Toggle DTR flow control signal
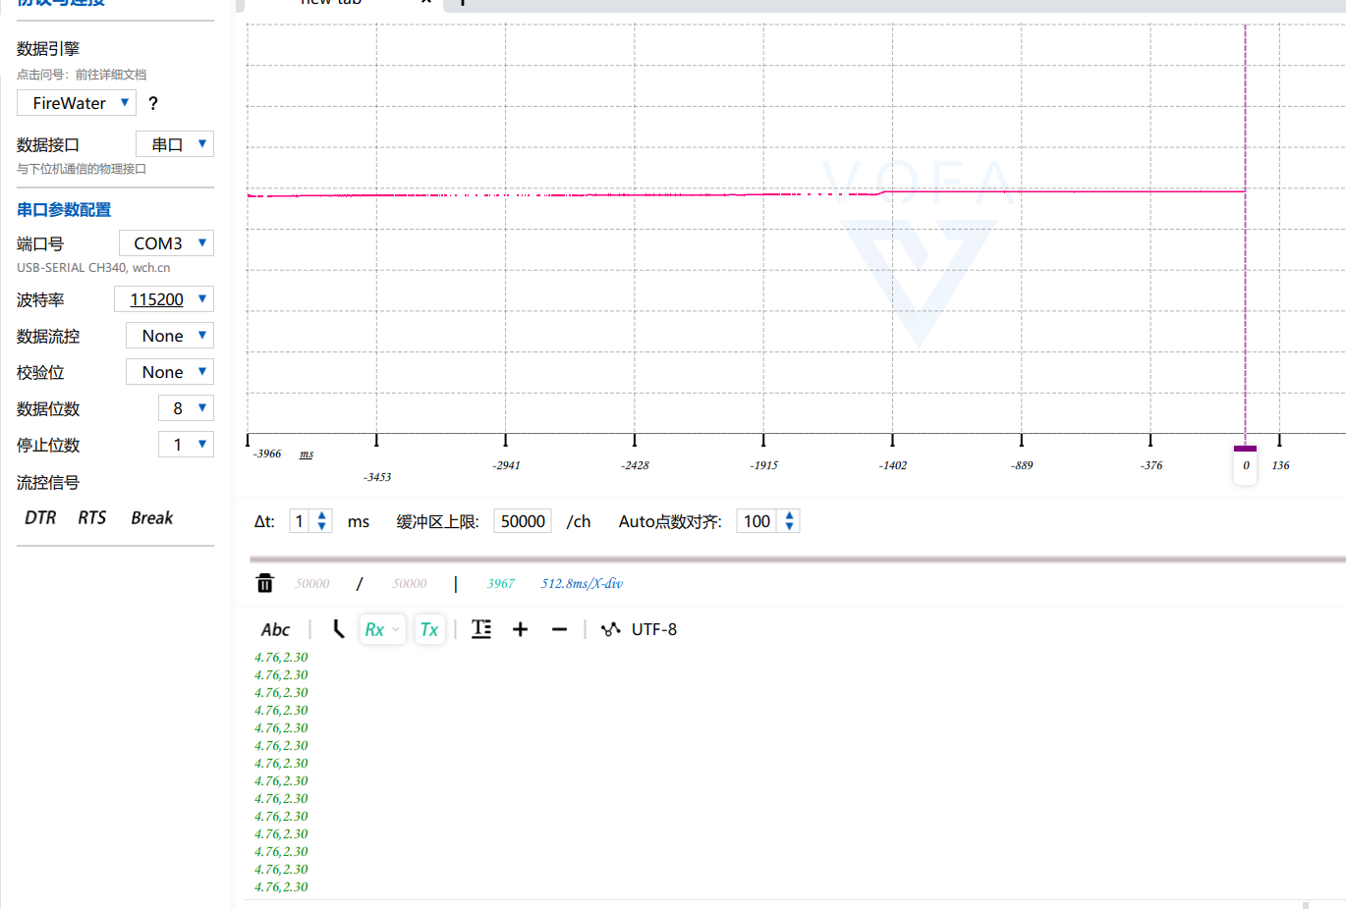Screen dimensions: 1346x909 tap(40, 517)
